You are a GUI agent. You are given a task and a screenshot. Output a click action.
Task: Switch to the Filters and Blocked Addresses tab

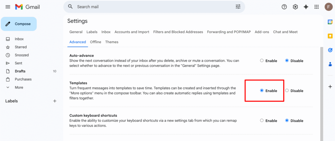(x=178, y=32)
